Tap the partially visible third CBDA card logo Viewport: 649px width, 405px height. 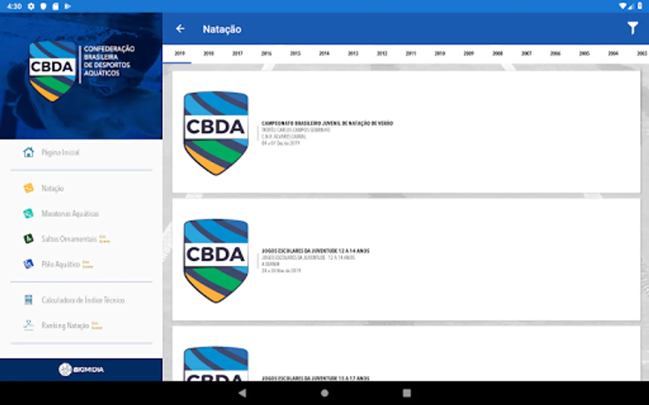216,364
